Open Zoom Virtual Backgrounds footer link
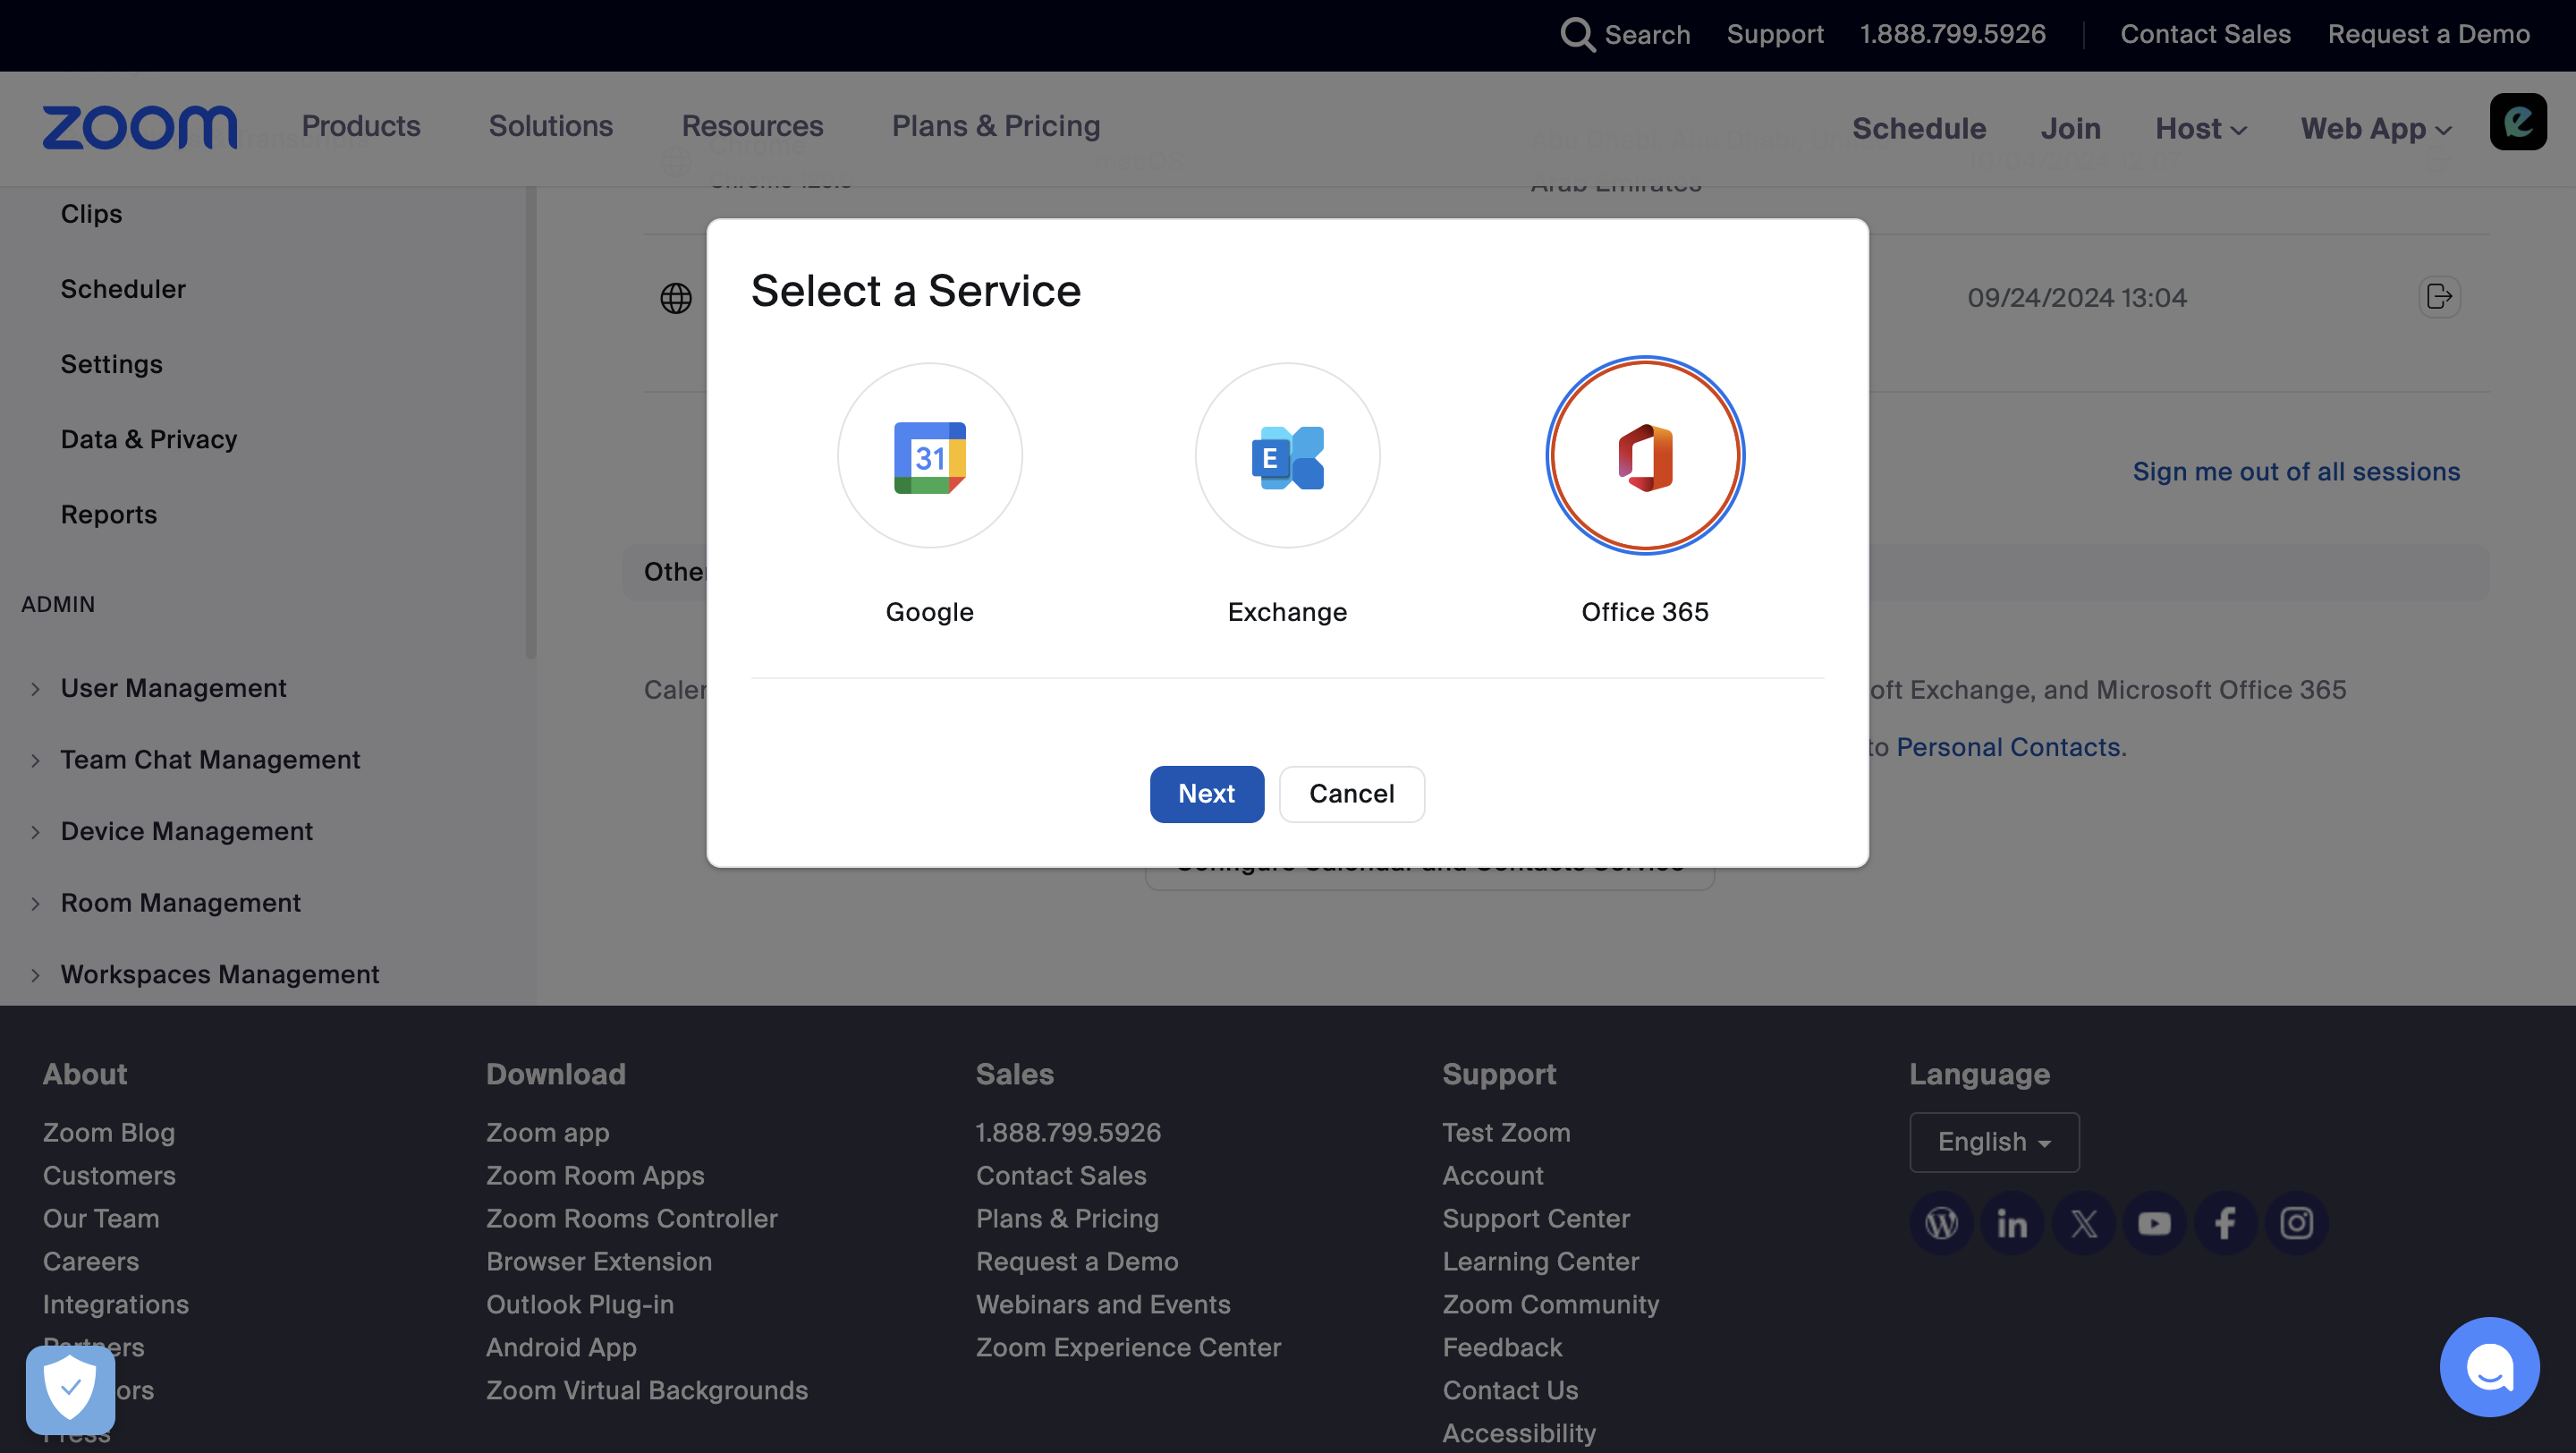This screenshot has height=1453, width=2576. click(x=646, y=1390)
